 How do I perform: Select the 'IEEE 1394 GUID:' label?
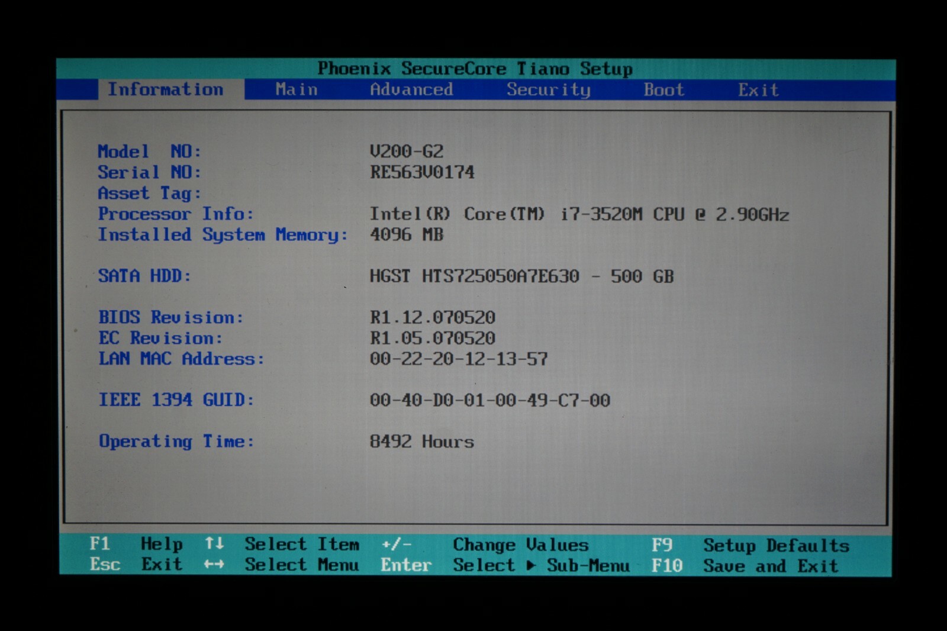click(x=176, y=400)
